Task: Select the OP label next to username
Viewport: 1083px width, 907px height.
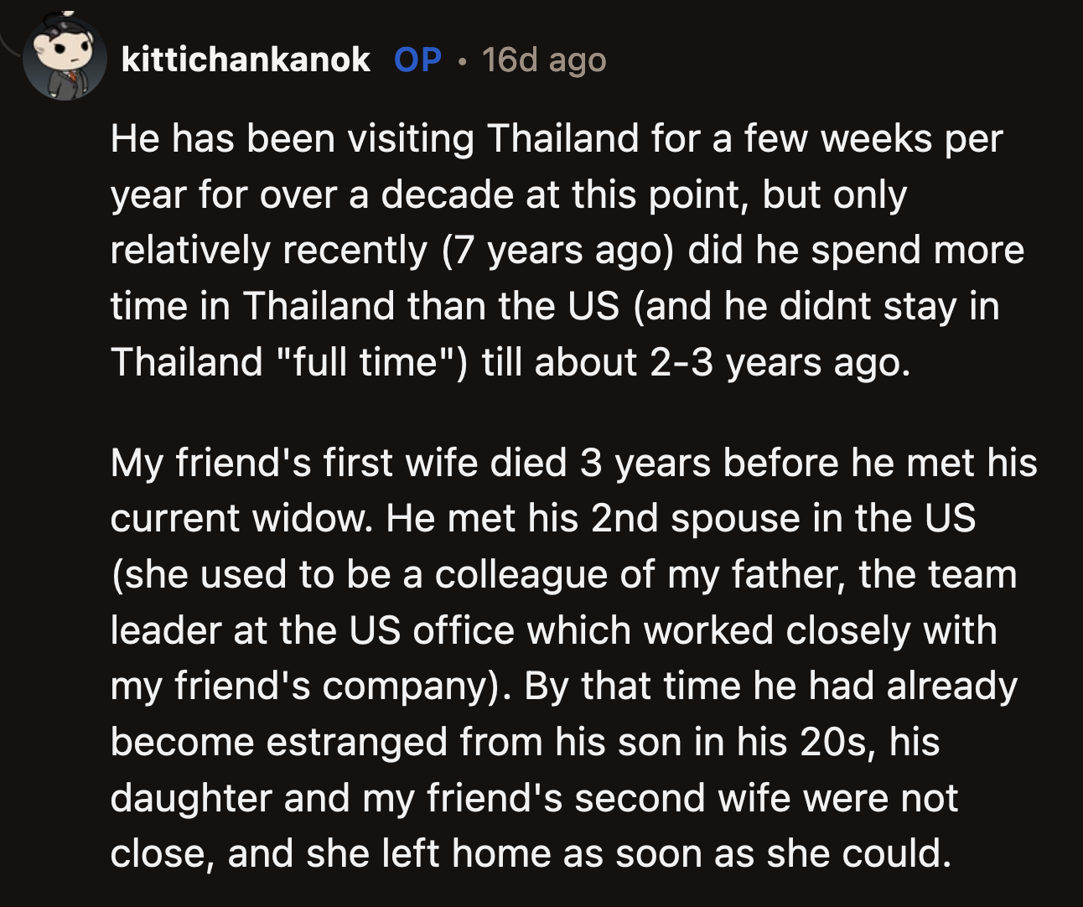Action: pyautogui.click(x=417, y=60)
